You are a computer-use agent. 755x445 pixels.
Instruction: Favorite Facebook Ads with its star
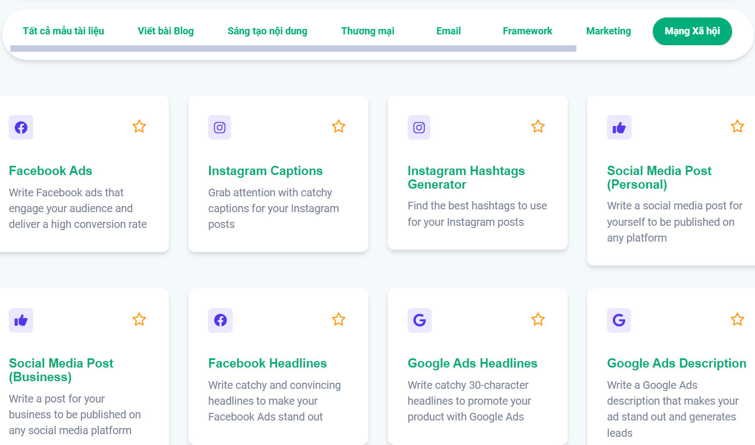point(139,127)
